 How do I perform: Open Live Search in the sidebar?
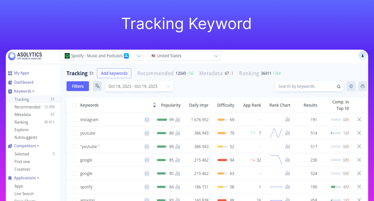tap(24, 194)
